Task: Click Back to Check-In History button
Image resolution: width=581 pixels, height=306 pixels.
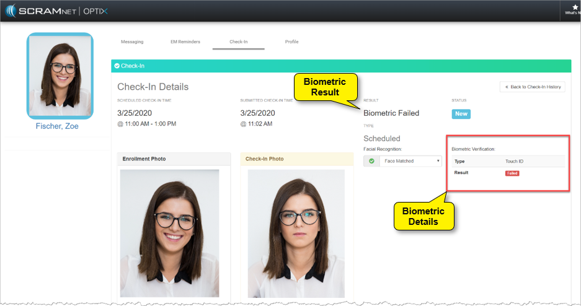Action: click(532, 87)
